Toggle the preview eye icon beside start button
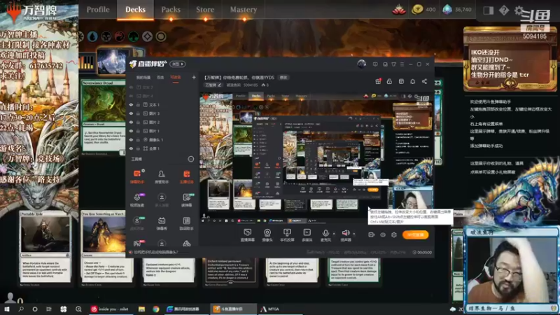Viewport: 560px width, 315px height. coord(383,234)
